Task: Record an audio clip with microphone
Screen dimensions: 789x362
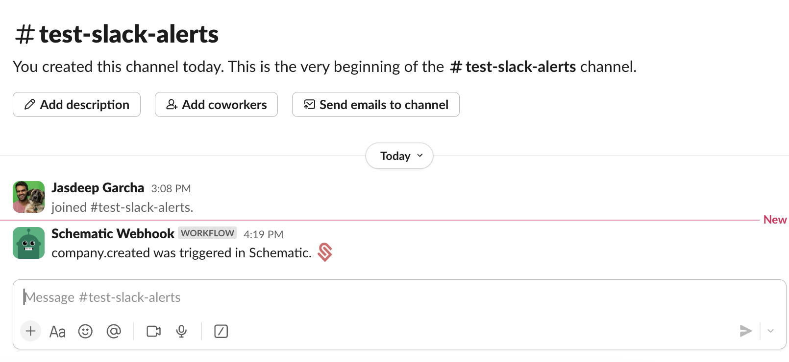Action: [x=181, y=332]
